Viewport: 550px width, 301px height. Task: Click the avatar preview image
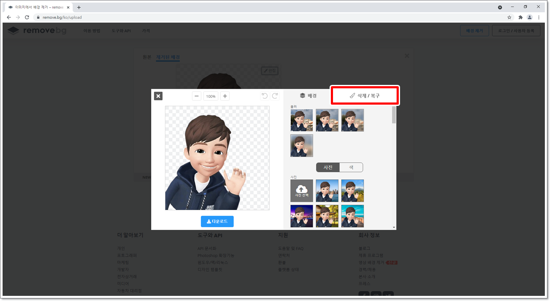217,158
